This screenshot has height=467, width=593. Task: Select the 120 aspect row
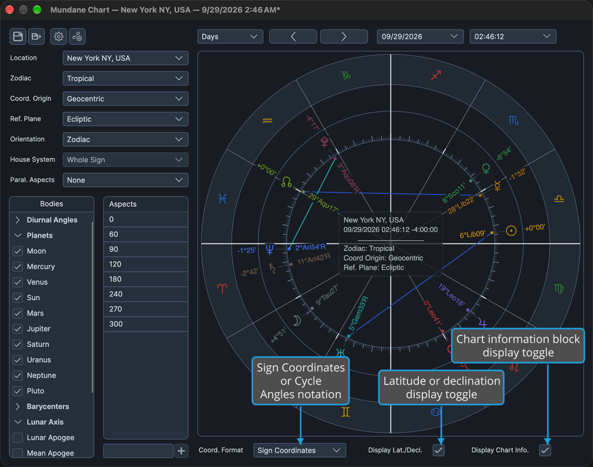(x=145, y=264)
